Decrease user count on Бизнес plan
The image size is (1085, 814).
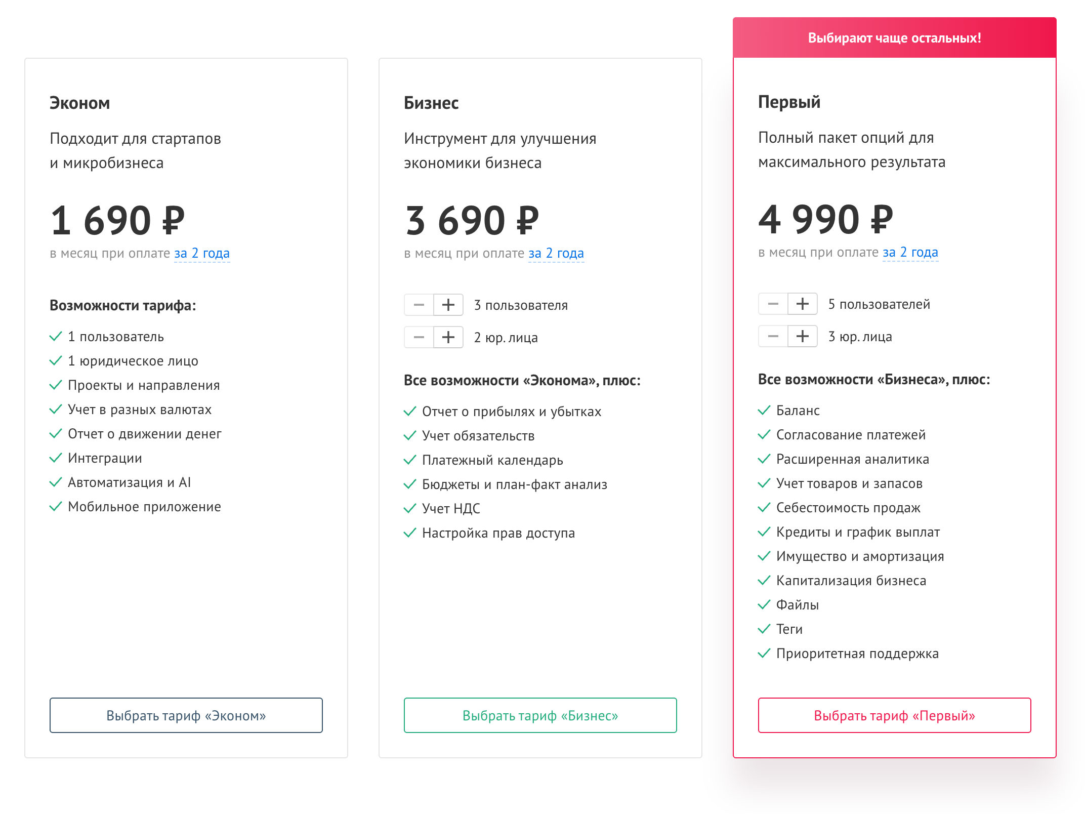coord(419,305)
